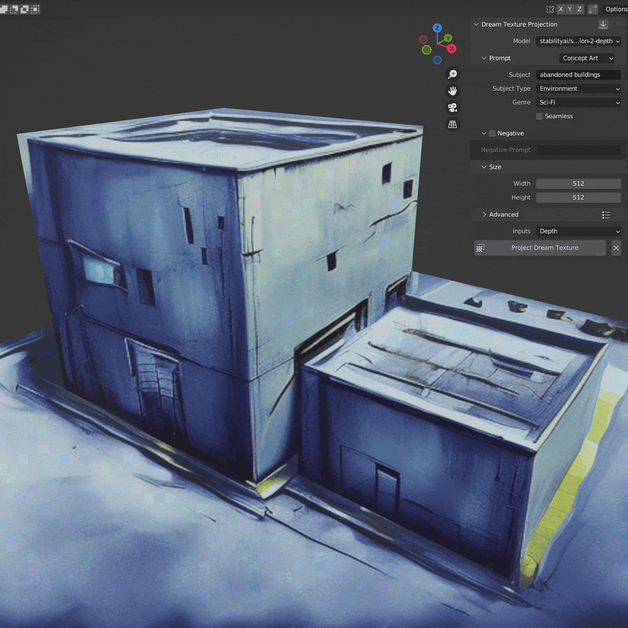Open the Advanced presets list icon
Viewport: 628px width, 628px height.
606,215
